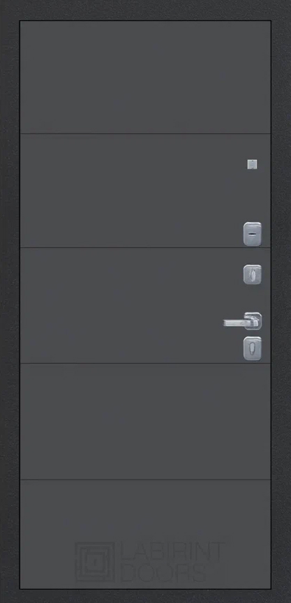Click the left textured door frame
291x603 pixels.
10,301
